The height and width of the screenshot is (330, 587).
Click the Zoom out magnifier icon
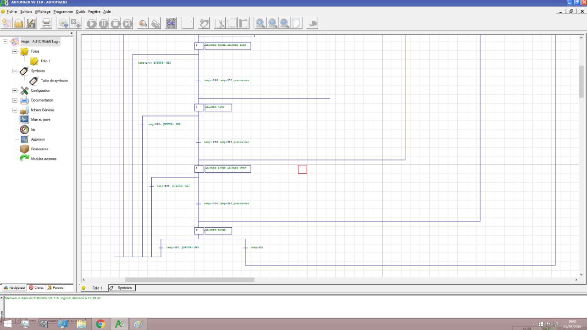272,23
